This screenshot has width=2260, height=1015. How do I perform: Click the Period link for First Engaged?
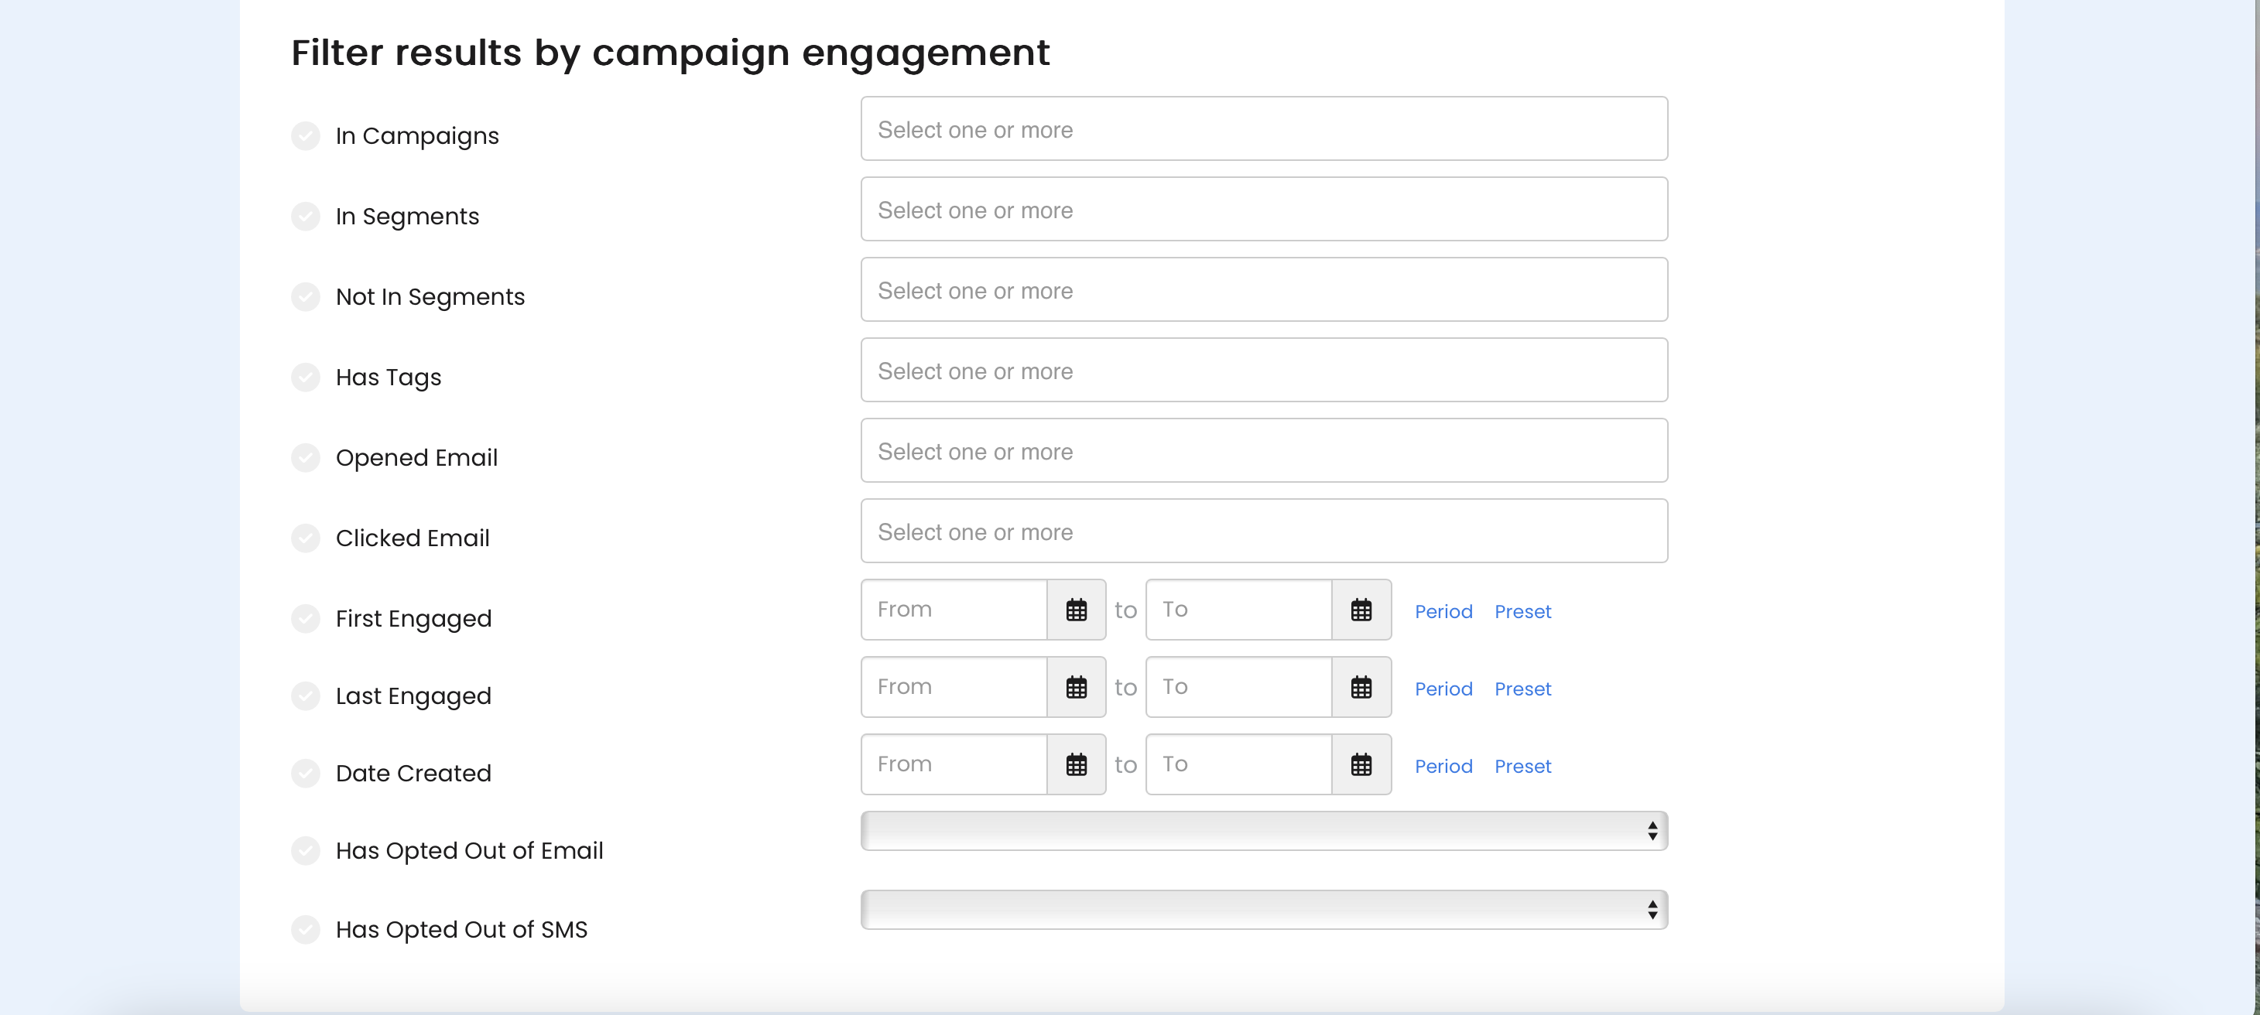(1443, 611)
